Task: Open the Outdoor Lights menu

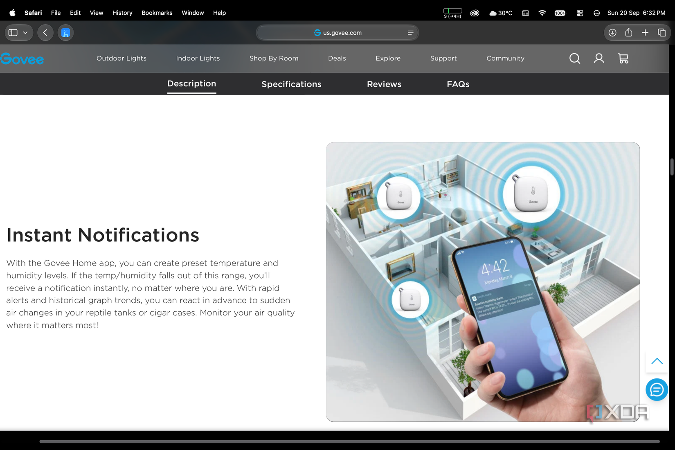Action: click(122, 58)
